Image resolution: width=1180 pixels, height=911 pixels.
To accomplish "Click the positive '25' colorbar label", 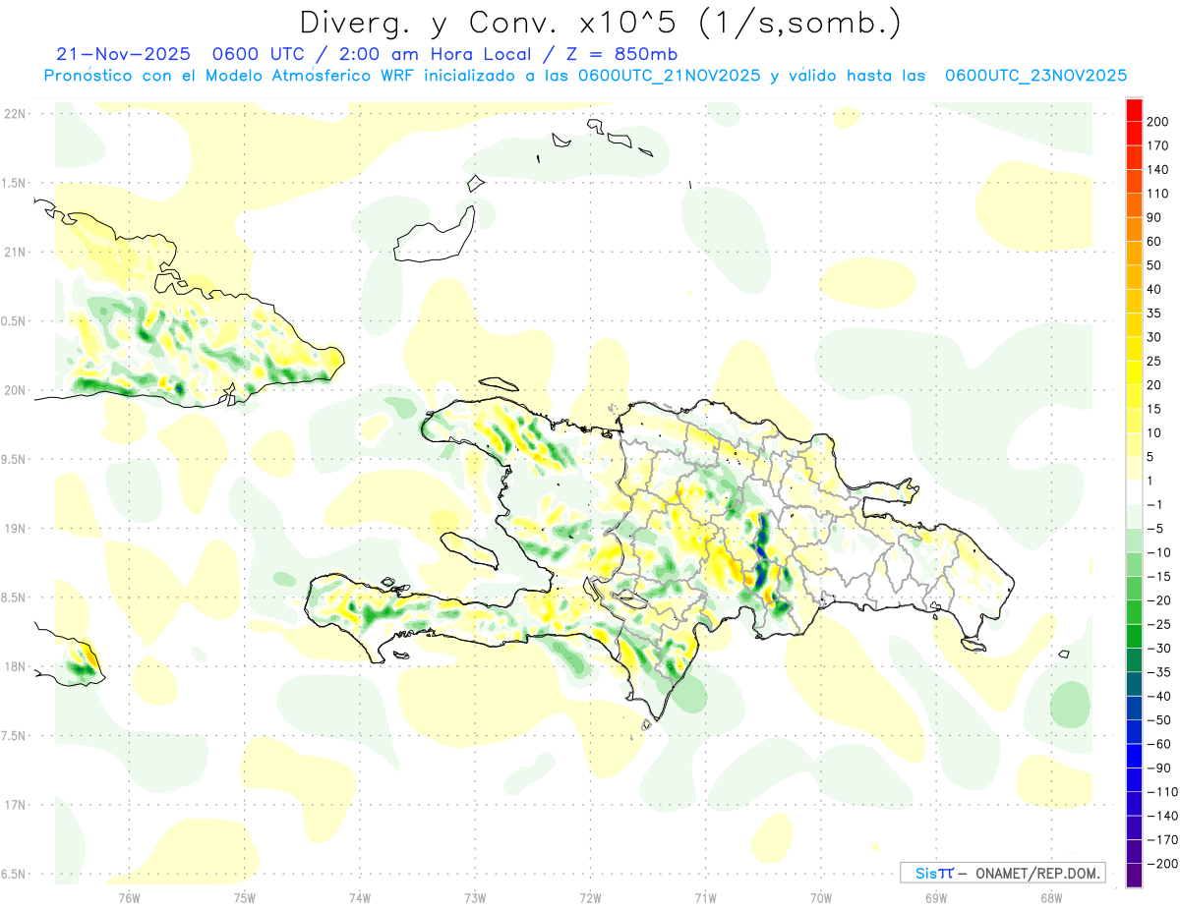I will [1154, 361].
